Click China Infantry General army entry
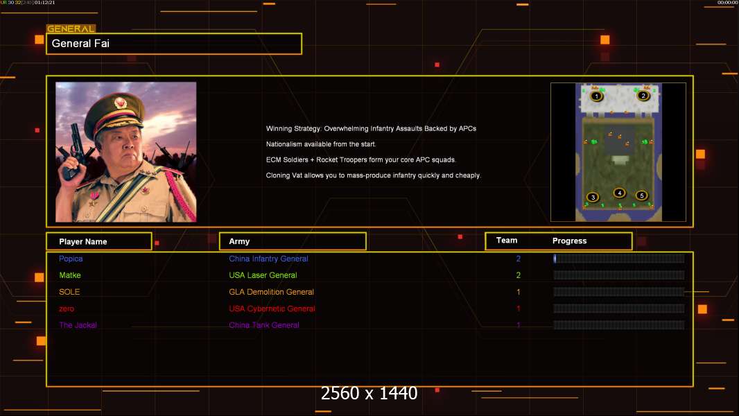The width and height of the screenshot is (739, 416). click(x=268, y=259)
